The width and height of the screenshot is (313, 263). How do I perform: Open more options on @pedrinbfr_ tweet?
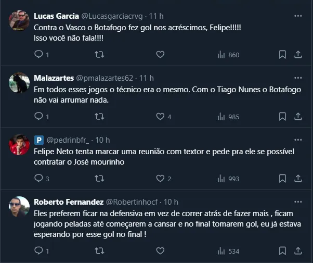[x=297, y=140]
